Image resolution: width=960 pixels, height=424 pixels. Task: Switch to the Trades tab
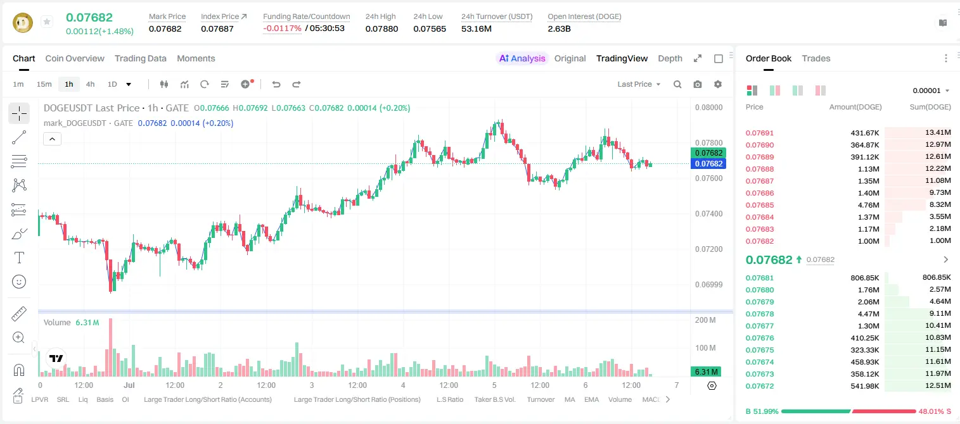[x=816, y=58]
